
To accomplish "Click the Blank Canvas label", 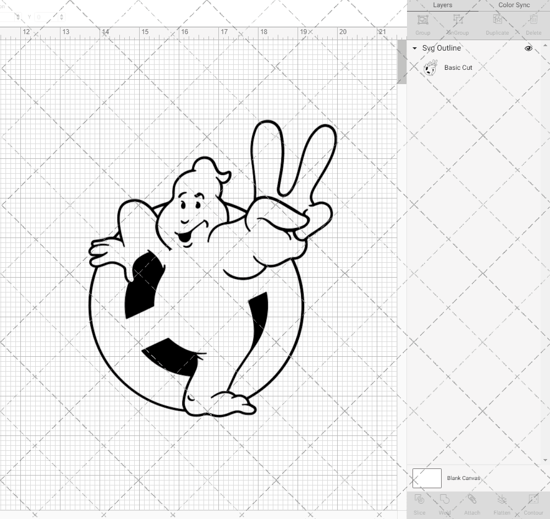I will point(463,478).
